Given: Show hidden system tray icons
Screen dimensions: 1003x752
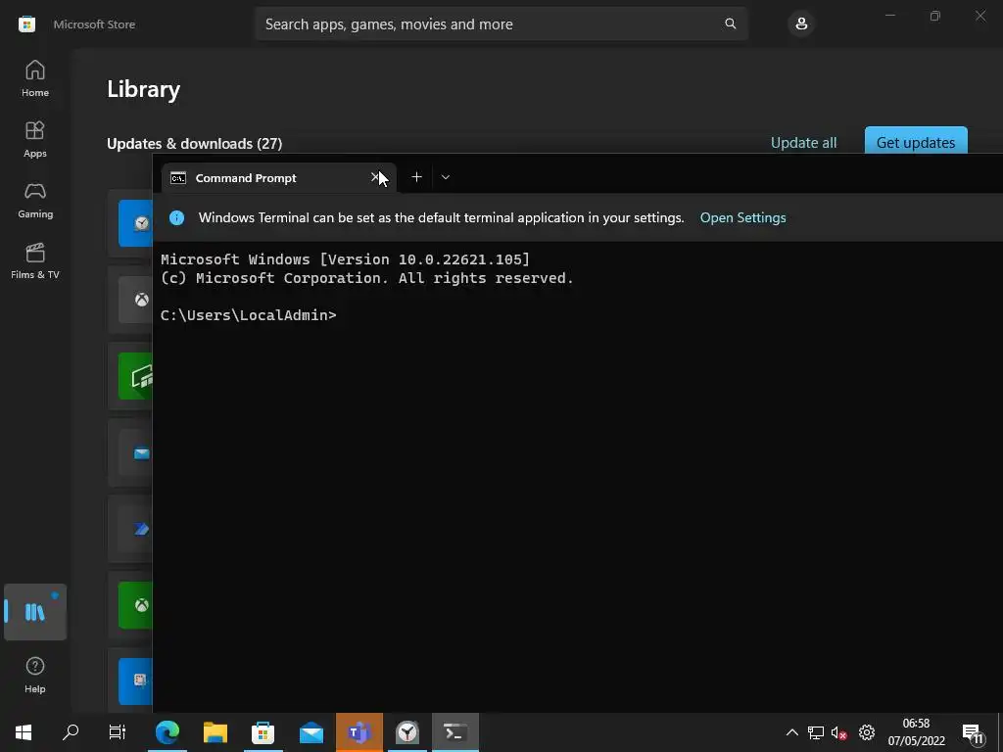Looking at the screenshot, I should point(791,732).
